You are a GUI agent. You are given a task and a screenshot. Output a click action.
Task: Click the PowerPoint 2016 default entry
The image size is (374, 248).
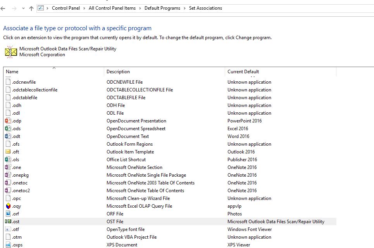coord(245,121)
